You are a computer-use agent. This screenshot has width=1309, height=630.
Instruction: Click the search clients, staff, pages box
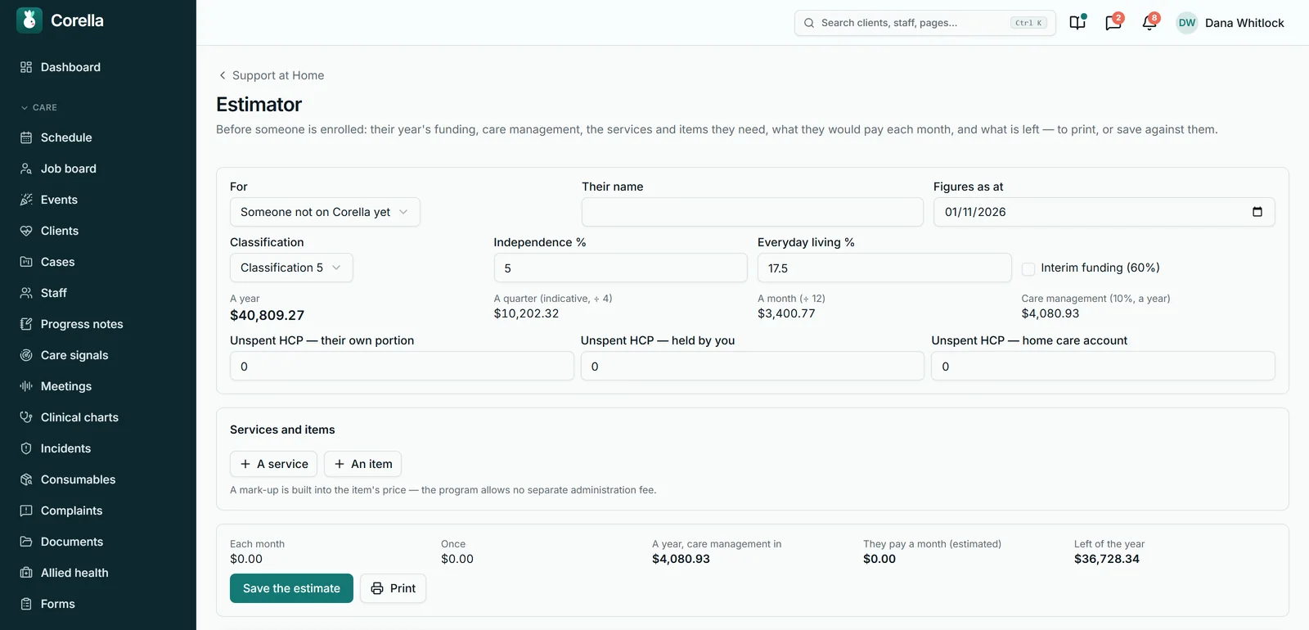tap(924, 23)
